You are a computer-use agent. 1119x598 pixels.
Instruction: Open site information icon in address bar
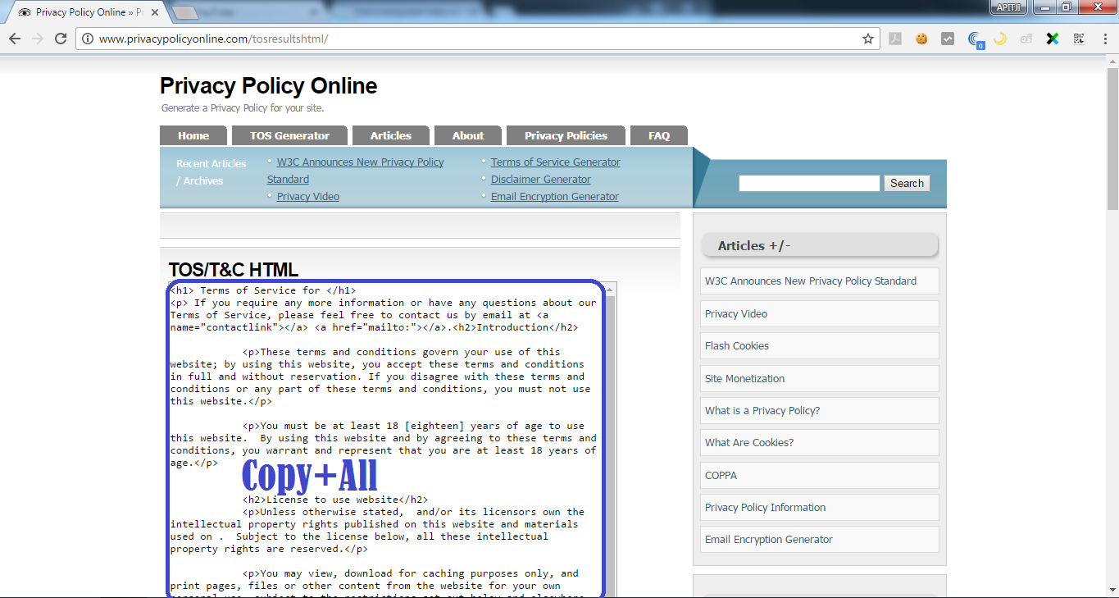88,39
